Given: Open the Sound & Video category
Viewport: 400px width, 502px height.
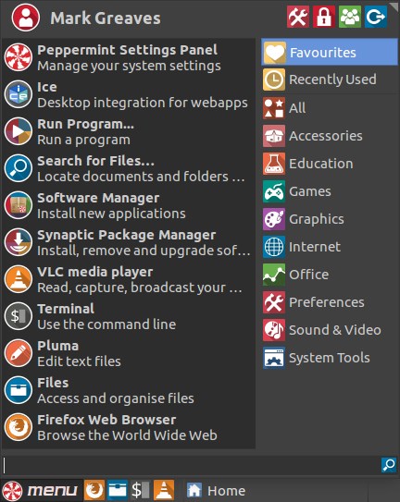Looking at the screenshot, I should click(x=330, y=330).
